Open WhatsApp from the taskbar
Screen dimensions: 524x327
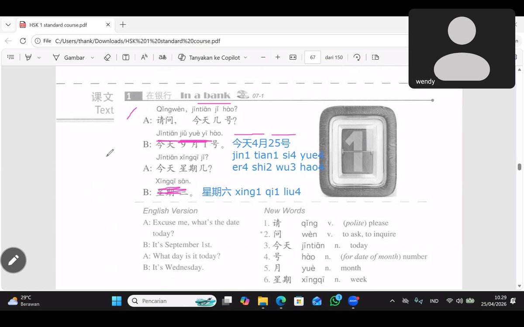tap(335, 301)
